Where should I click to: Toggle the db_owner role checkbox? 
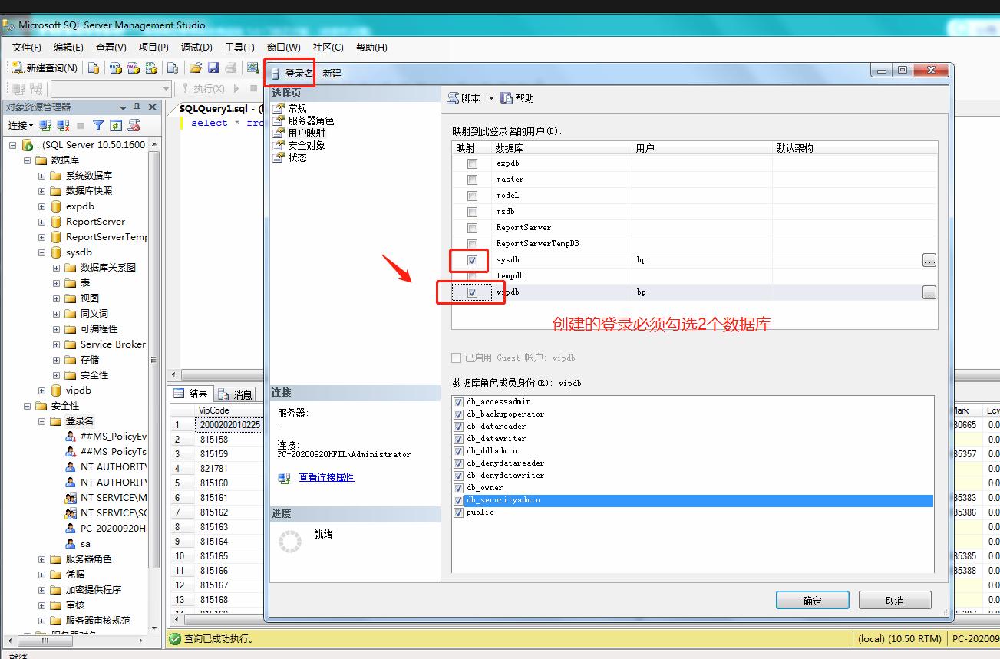459,488
